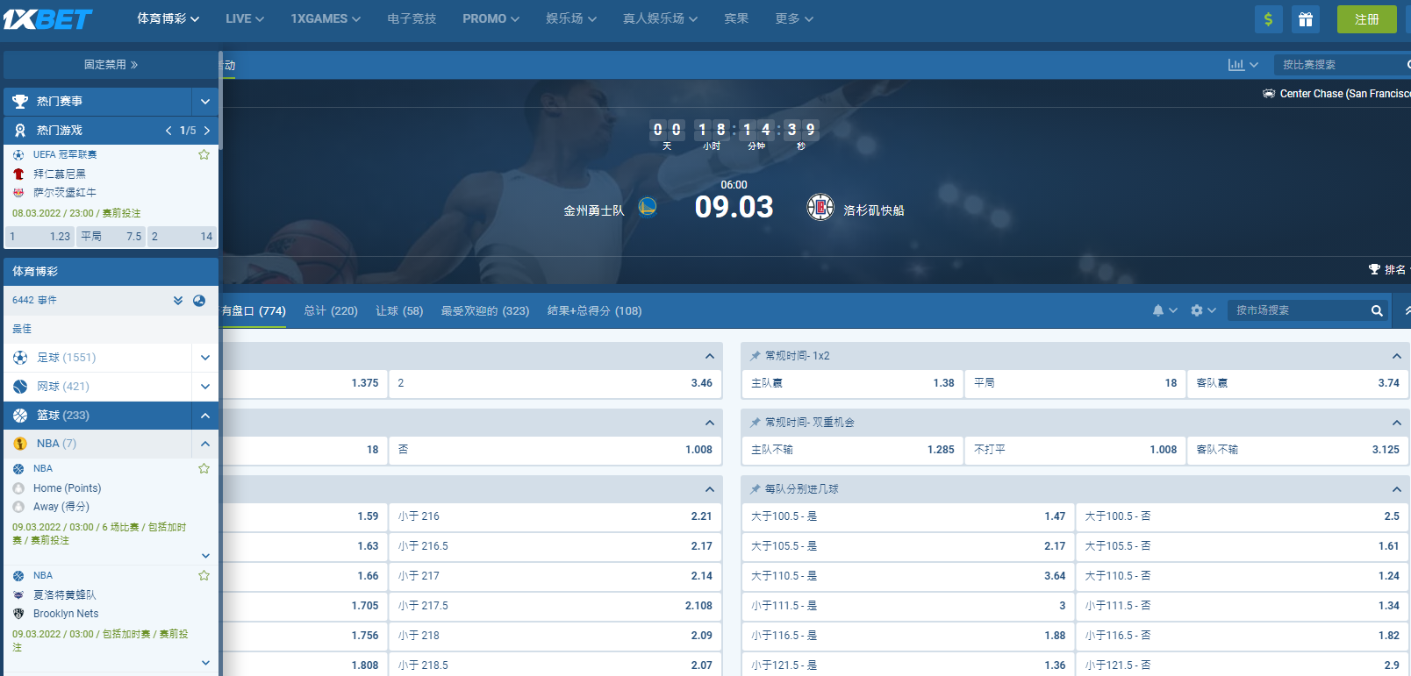Image resolution: width=1411 pixels, height=676 pixels.
Task: Open the 体育博彩 top menu
Action: (x=168, y=18)
